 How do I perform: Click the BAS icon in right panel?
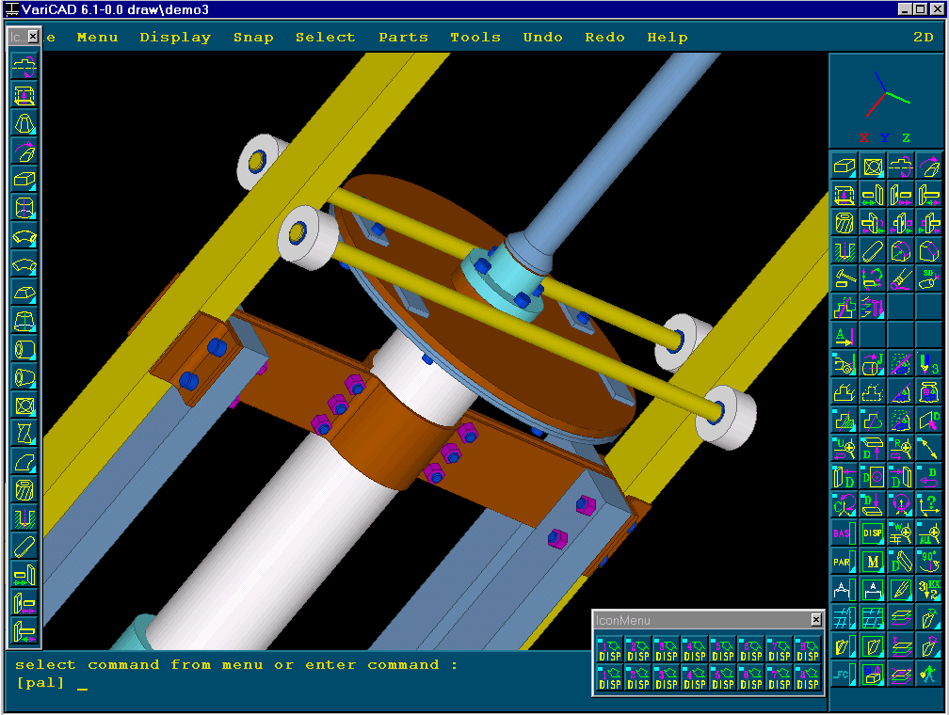coord(844,533)
